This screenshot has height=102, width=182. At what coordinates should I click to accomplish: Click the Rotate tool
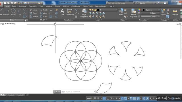click(x=44, y=10)
